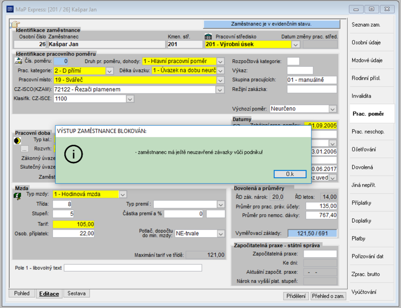
Task: Expand Klasifik. CZ-ISCE dropdown
Action: pyautogui.click(x=130, y=99)
